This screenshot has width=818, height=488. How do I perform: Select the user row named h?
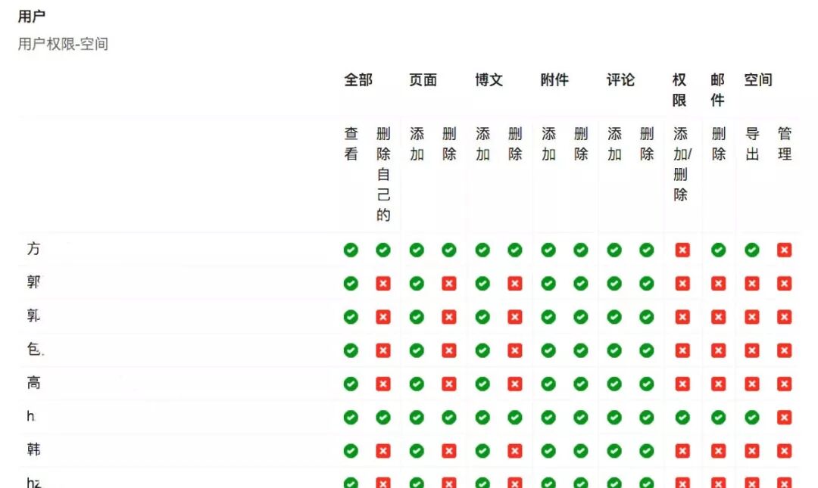click(x=31, y=416)
